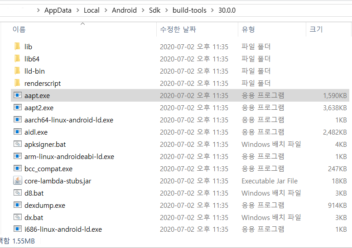Viewport: 352px width, 248px height.
Task: Go to Local in the address bar
Action: click(92, 10)
